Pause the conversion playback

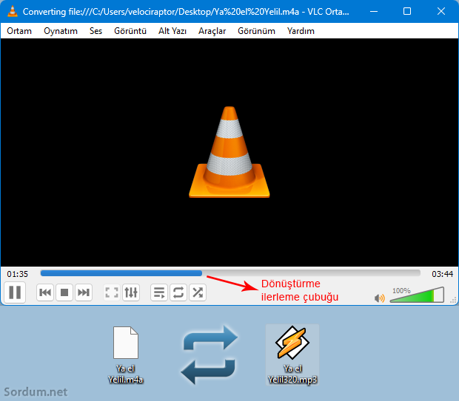(x=15, y=292)
